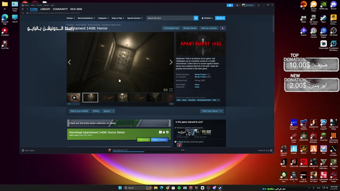Open Wallpaper Engine desktop shortcut

324,33
